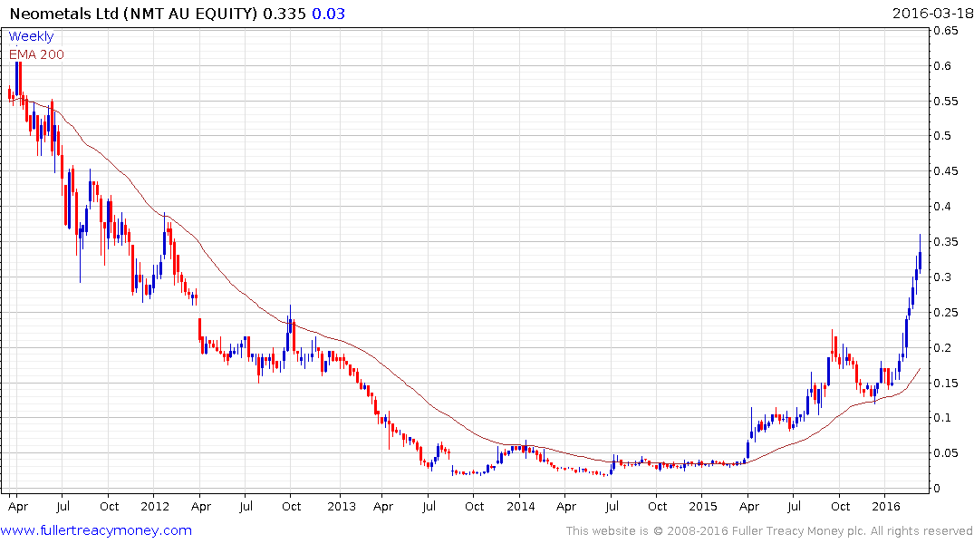Click the 0.2 price axis label
Viewport: 974px width, 544px height.
(942, 347)
